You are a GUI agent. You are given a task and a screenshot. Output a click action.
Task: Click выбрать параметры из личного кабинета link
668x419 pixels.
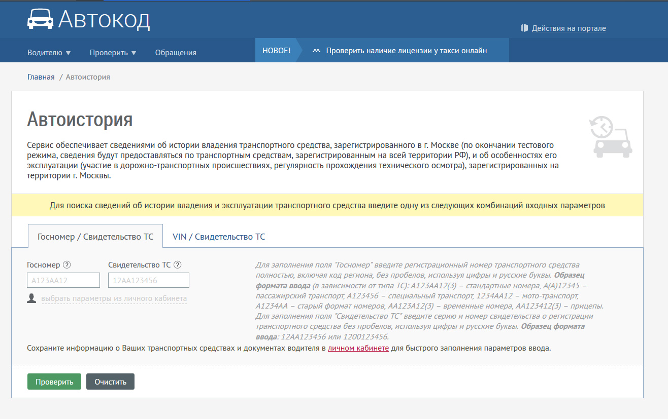tap(114, 298)
